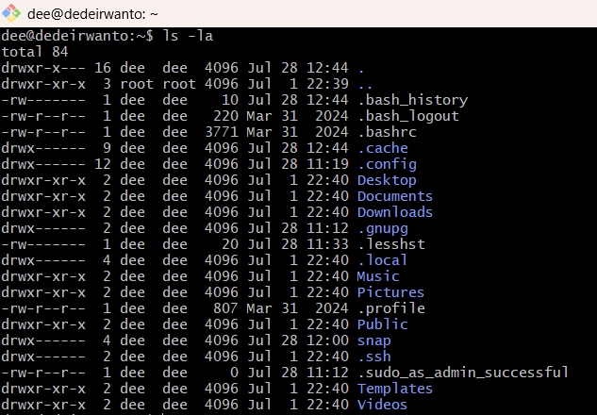
Task: Select the .lesshst file name
Action: point(391,244)
